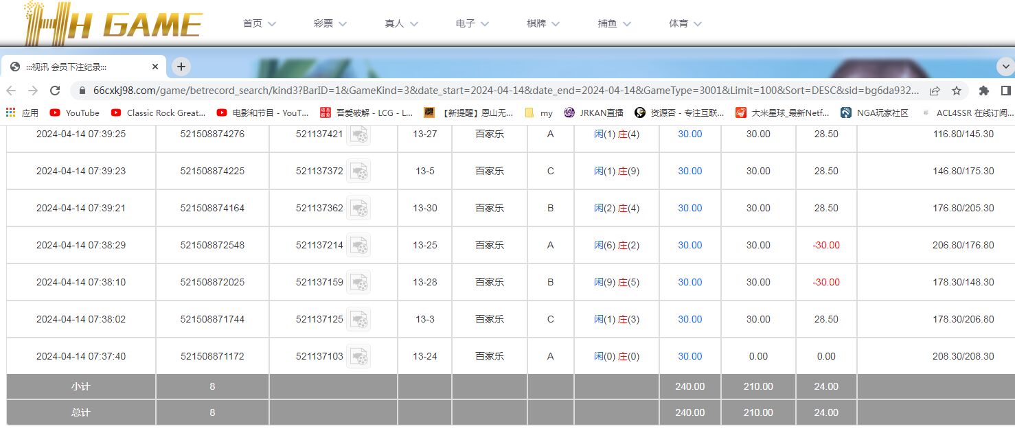Open a new browser tab

[181, 67]
